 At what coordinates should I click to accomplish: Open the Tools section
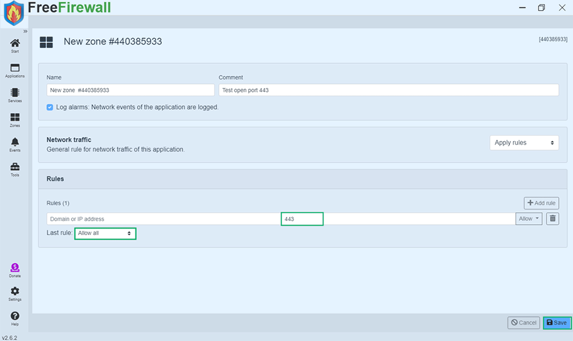click(15, 169)
